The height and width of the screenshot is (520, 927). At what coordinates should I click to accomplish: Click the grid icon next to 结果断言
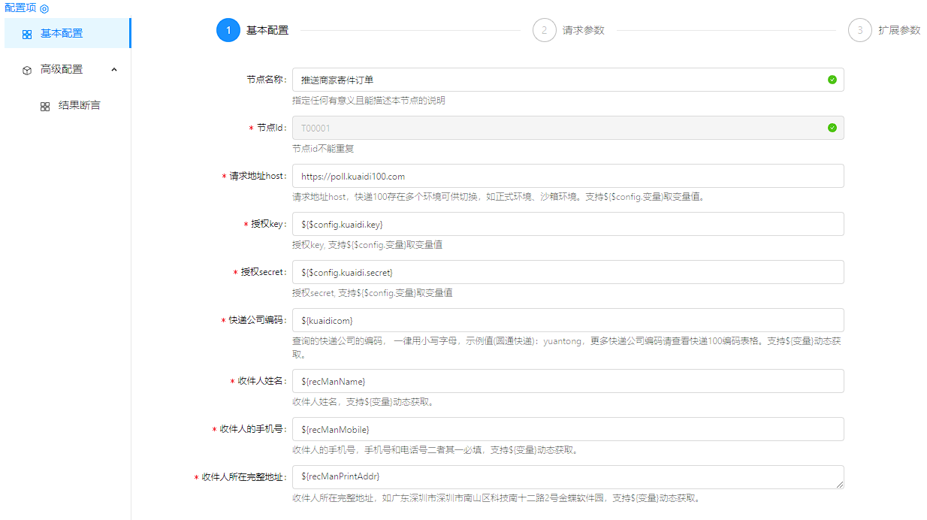coord(45,106)
